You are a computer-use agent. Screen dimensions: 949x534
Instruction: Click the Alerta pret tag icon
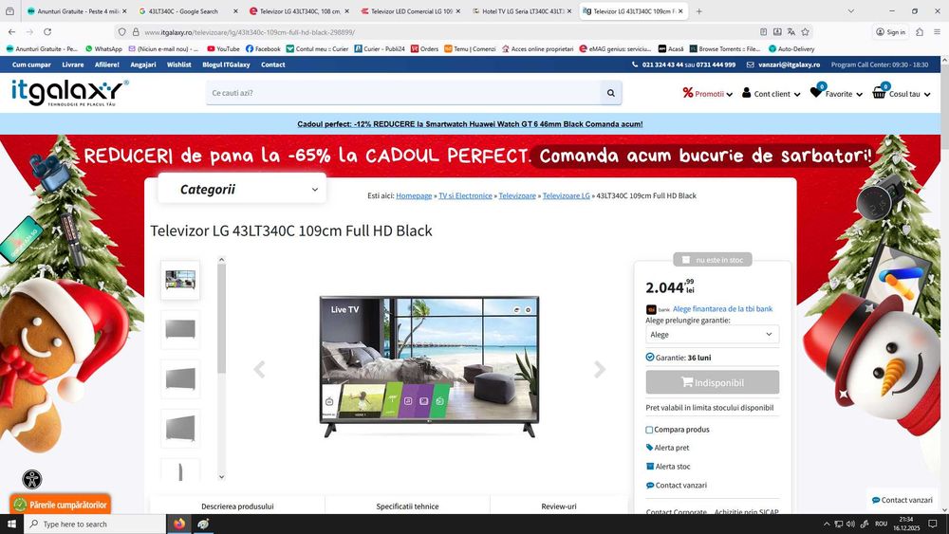[649, 448]
